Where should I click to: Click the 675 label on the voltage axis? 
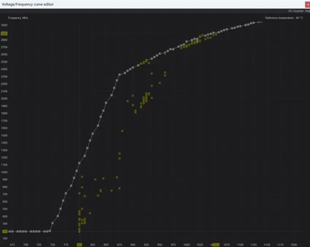[12, 244]
